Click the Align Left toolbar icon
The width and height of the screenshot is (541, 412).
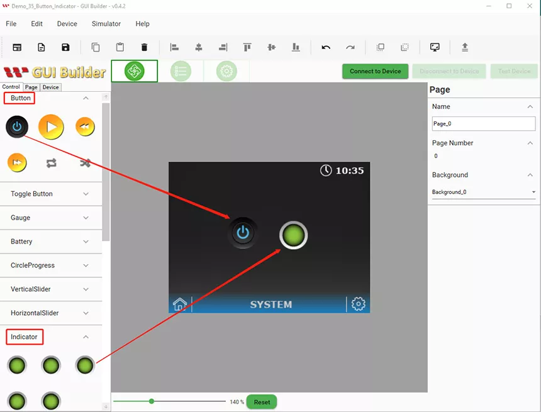click(174, 47)
